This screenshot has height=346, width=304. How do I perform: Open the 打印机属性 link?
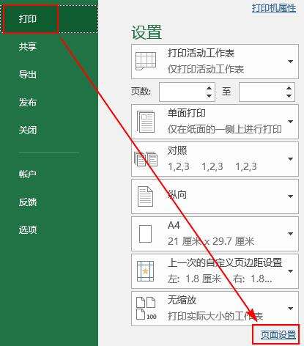[x=274, y=8]
